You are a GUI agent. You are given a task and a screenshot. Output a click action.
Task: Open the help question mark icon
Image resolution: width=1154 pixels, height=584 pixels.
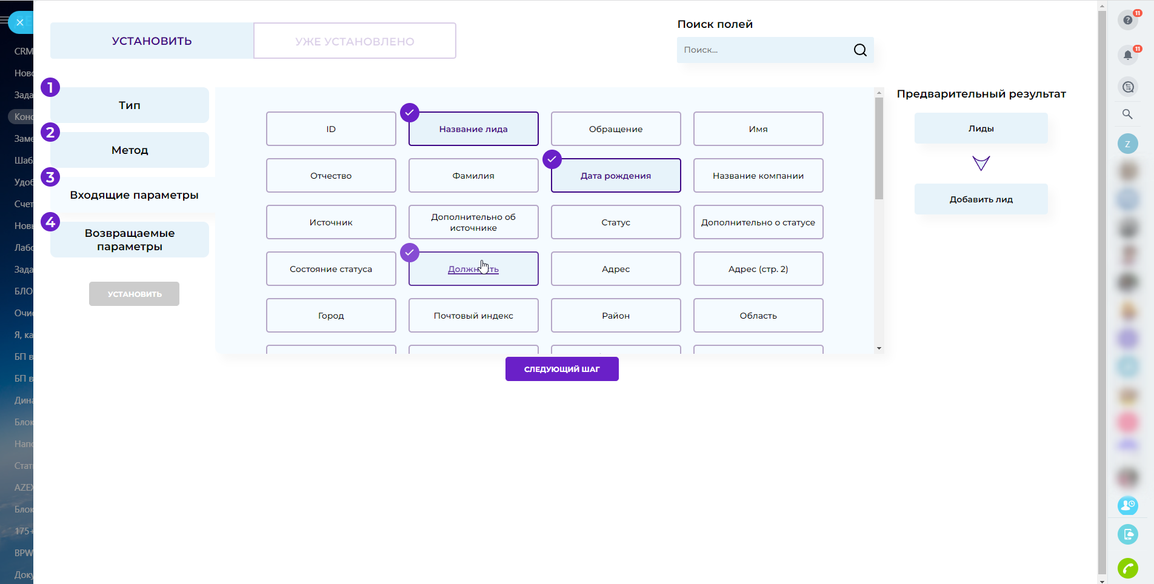pos(1127,20)
